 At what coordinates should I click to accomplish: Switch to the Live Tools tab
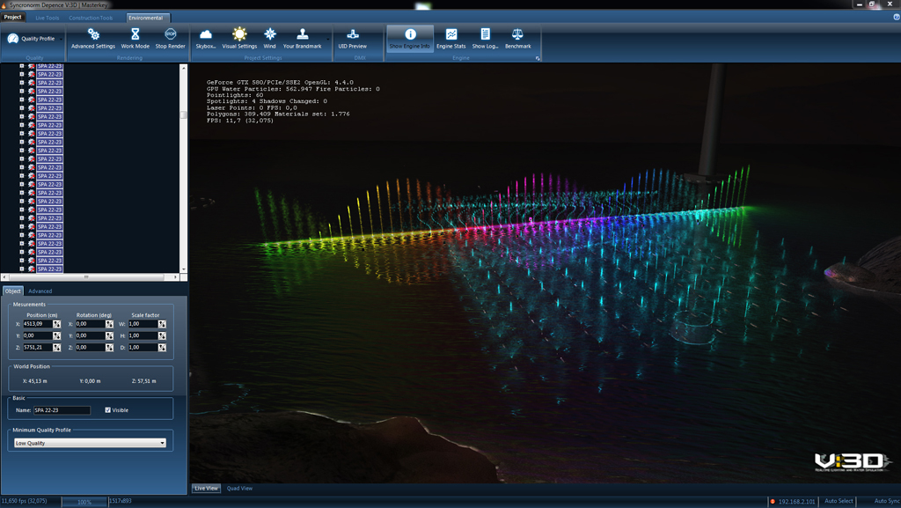[48, 18]
